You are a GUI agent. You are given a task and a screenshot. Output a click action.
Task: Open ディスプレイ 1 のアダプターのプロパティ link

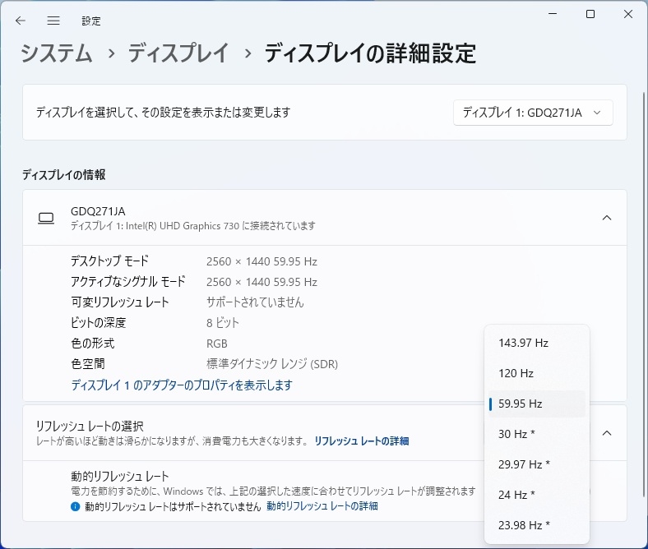pyautogui.click(x=182, y=385)
